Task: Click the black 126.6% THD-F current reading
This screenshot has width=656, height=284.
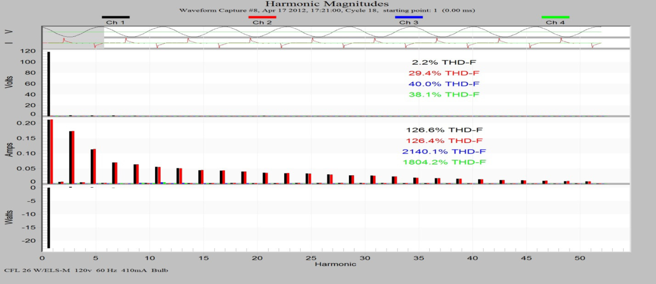Action: (x=444, y=130)
